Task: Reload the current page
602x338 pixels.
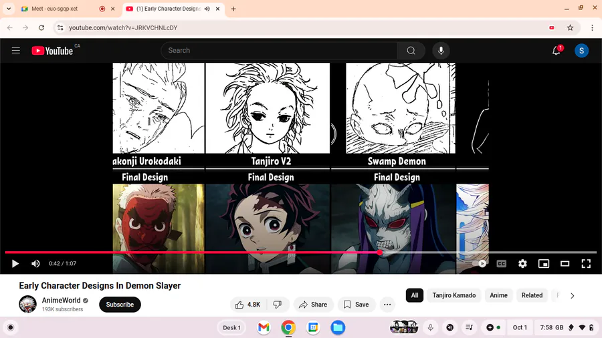Action: tap(41, 27)
